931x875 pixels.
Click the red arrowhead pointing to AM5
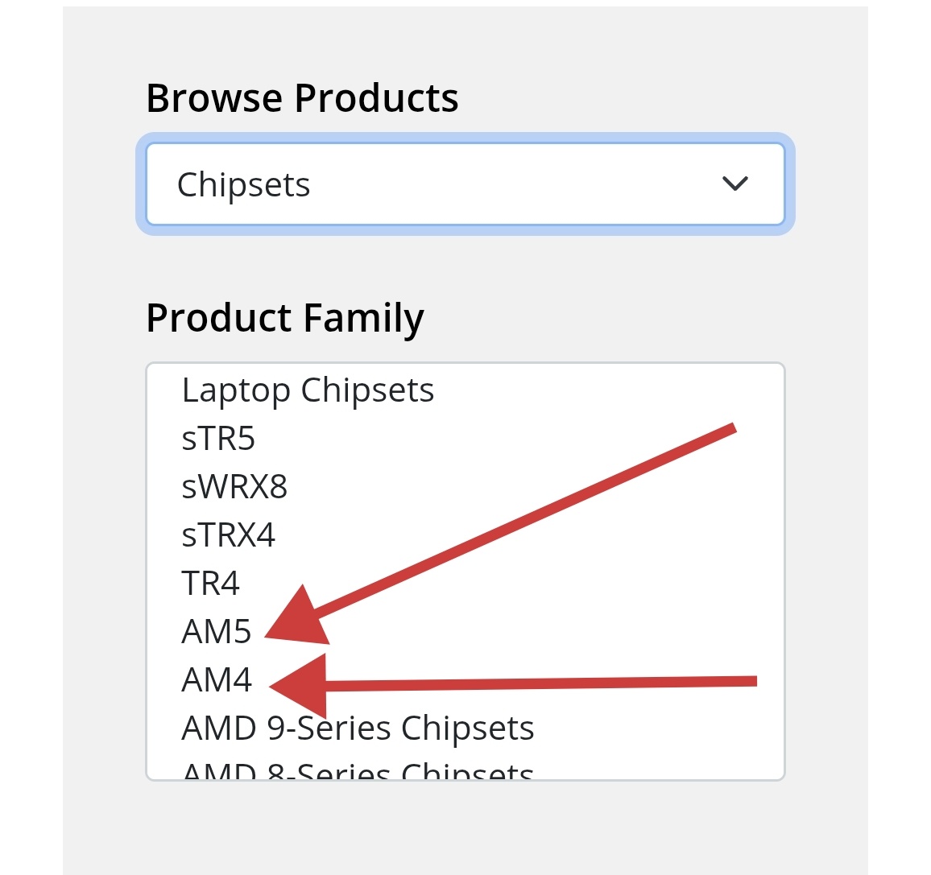[x=295, y=621]
